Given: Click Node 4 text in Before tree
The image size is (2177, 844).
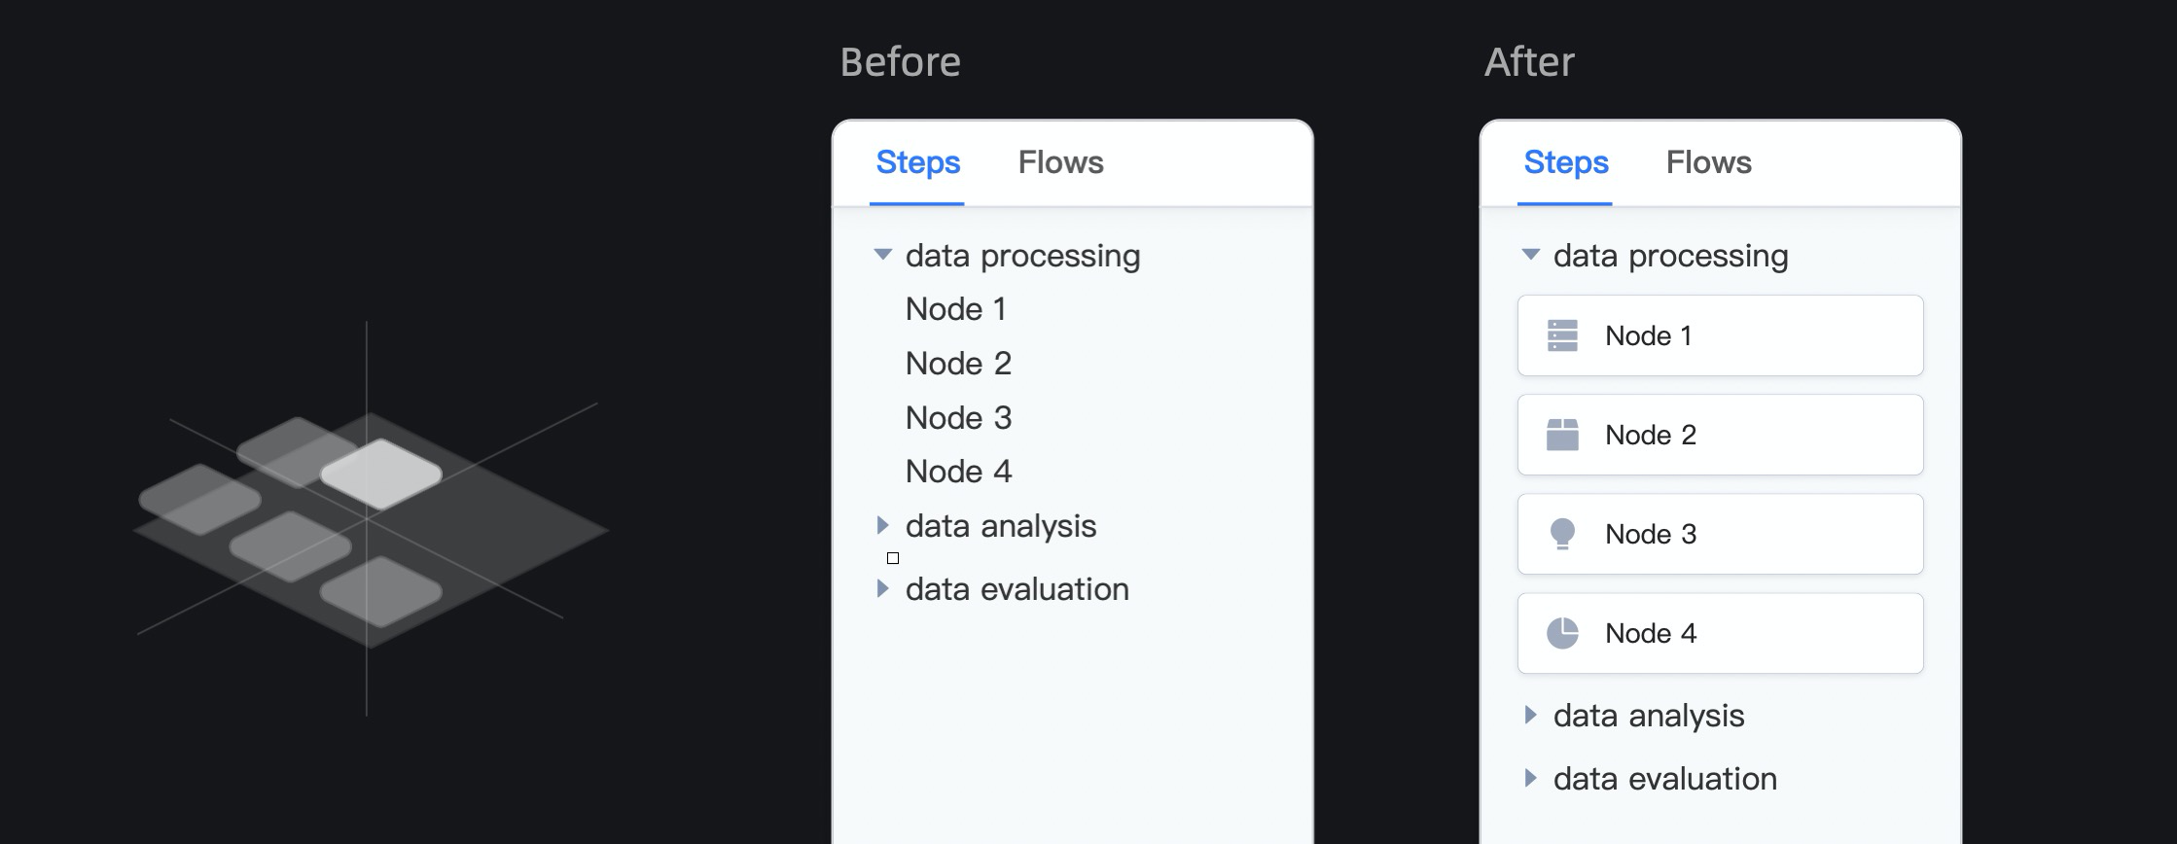Looking at the screenshot, I should click(x=958, y=472).
